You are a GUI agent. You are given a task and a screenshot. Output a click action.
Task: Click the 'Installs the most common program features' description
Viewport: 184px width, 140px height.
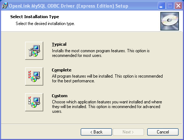pyautogui.click(x=101, y=53)
